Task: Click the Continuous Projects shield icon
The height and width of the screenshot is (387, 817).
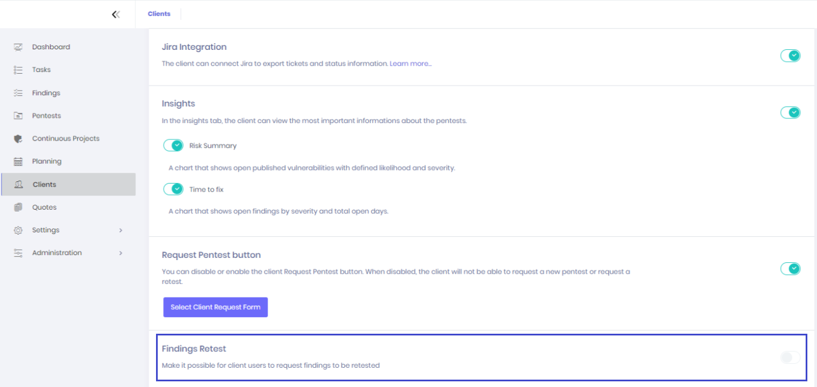Action: point(18,138)
